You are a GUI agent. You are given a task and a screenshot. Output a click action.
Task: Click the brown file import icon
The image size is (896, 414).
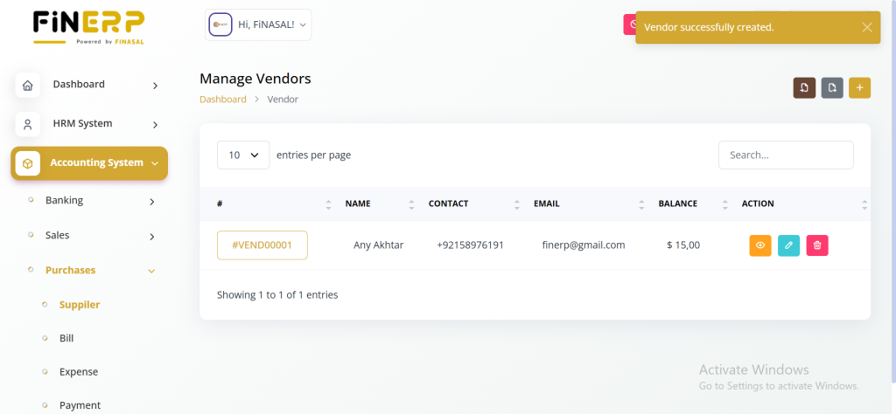(x=804, y=87)
